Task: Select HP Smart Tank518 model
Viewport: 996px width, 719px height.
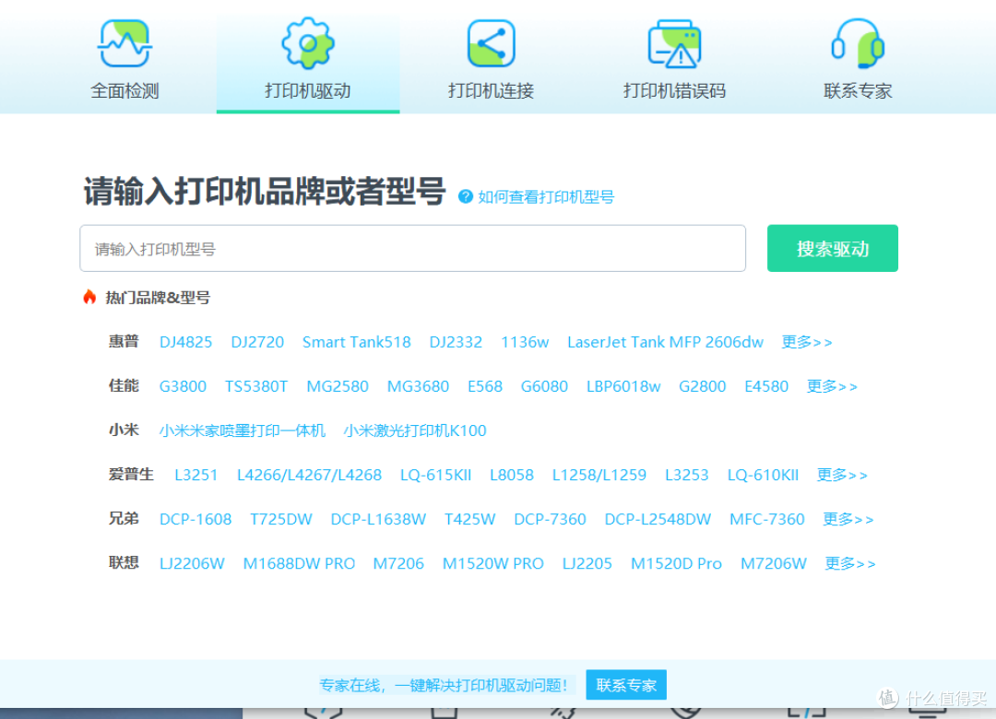Action: pos(356,342)
